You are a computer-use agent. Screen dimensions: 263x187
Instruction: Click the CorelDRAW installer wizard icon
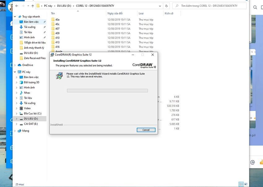click(59, 76)
